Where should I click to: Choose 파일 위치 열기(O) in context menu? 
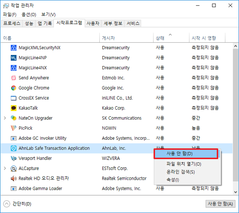pos(187,164)
